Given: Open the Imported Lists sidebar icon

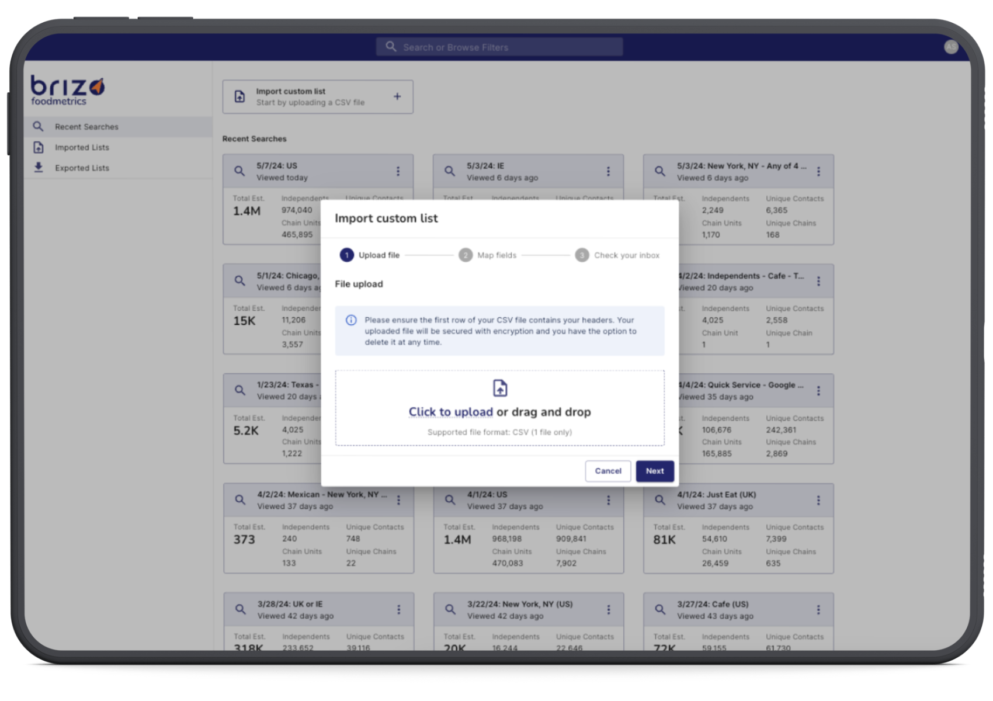Looking at the screenshot, I should click(x=38, y=147).
